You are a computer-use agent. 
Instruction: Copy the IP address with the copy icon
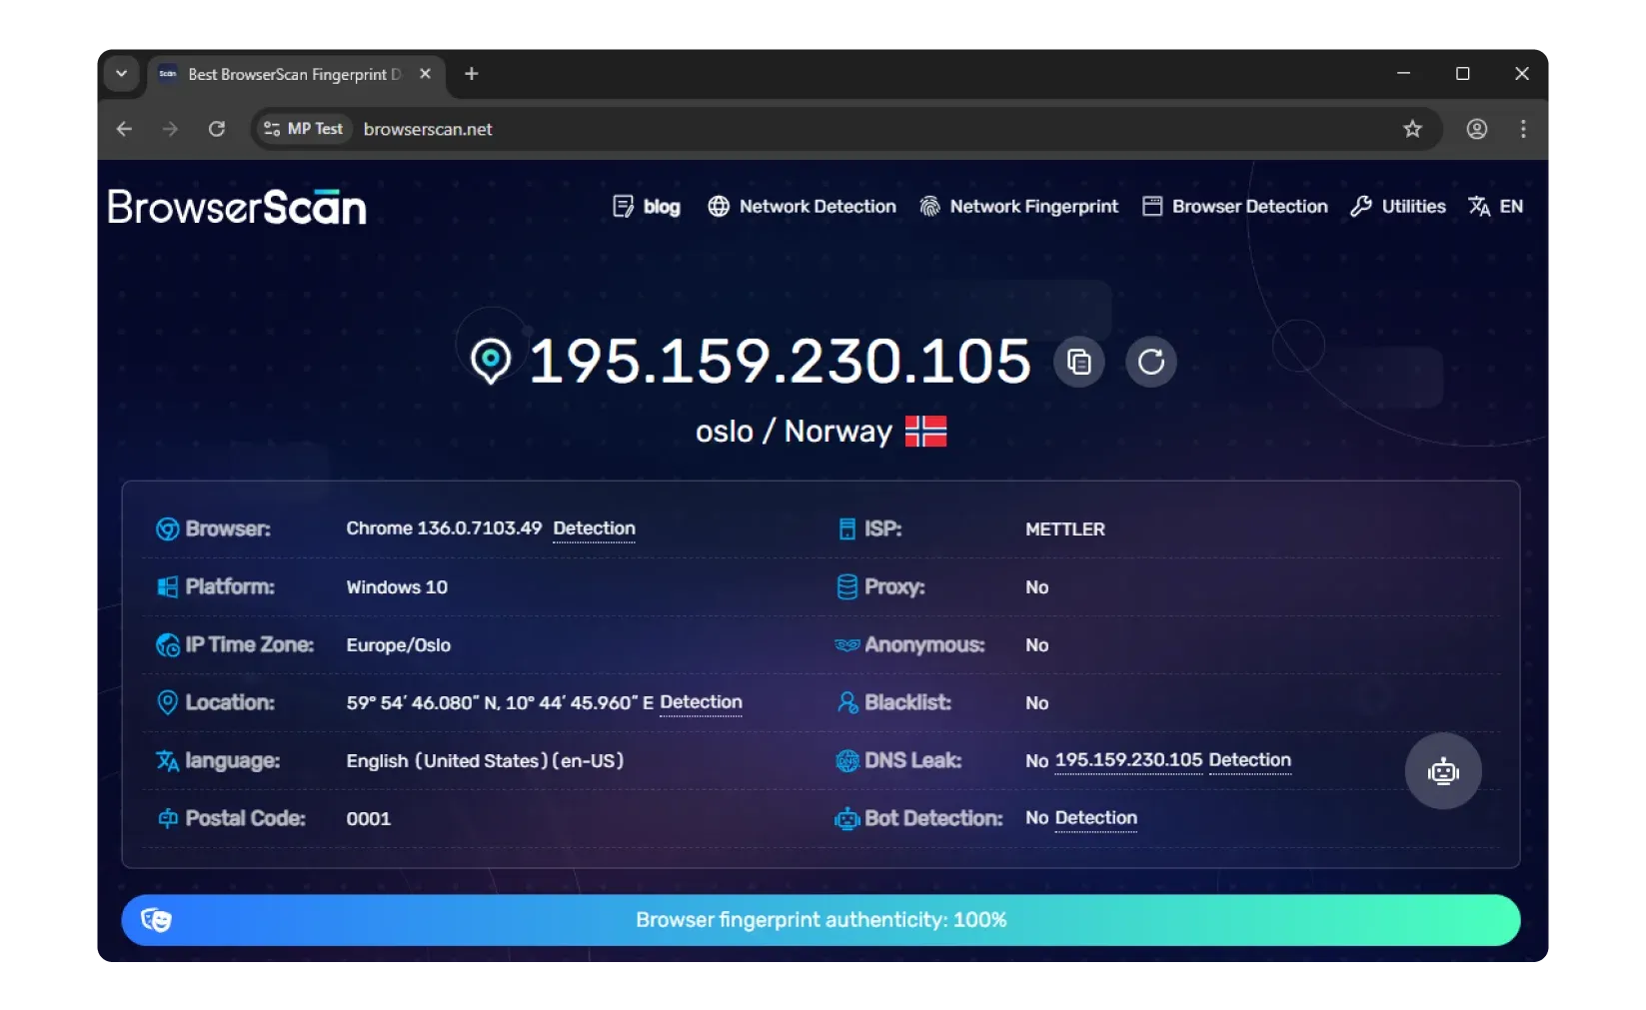click(1078, 362)
